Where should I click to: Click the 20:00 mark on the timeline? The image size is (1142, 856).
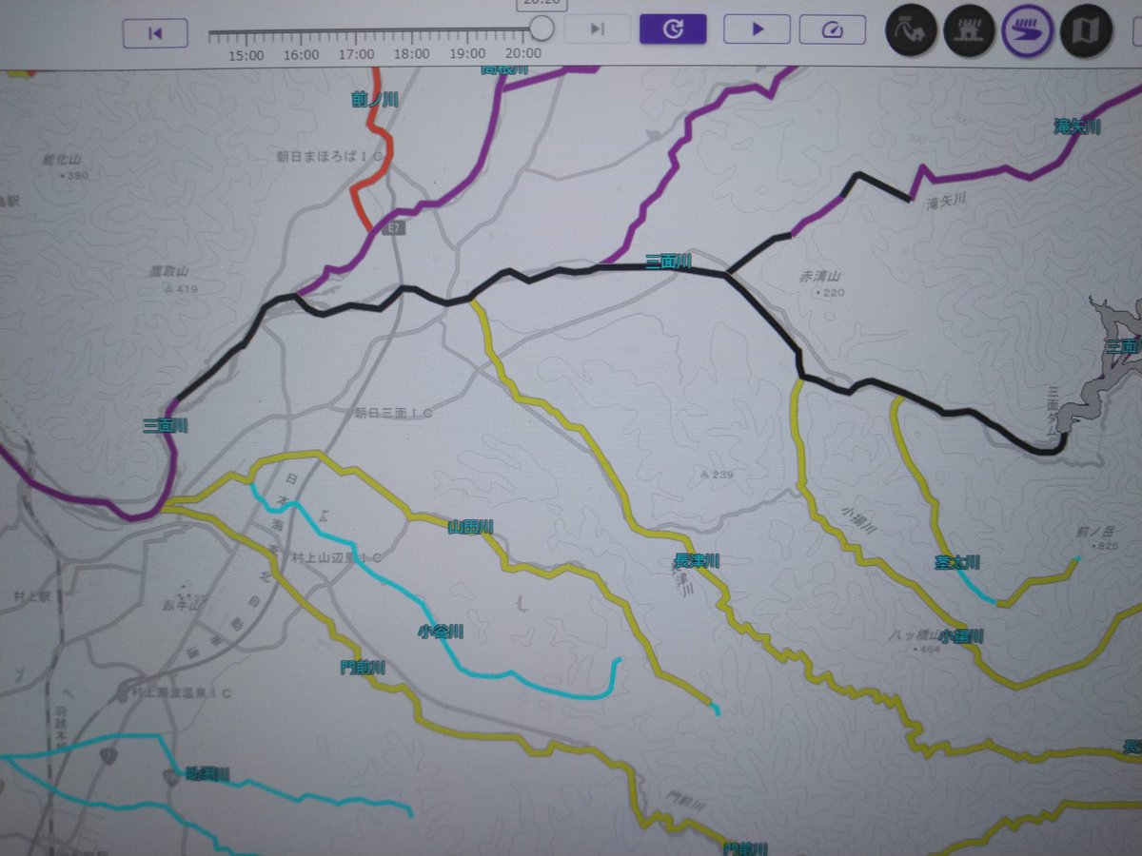pyautogui.click(x=522, y=54)
